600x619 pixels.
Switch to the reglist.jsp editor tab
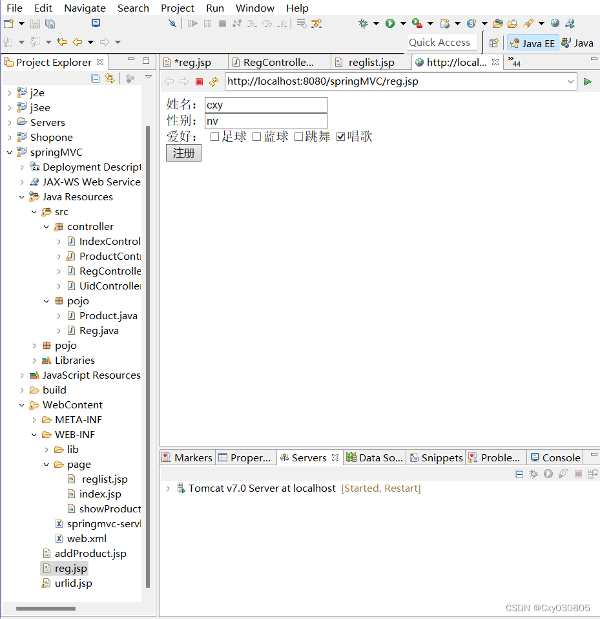(x=370, y=62)
